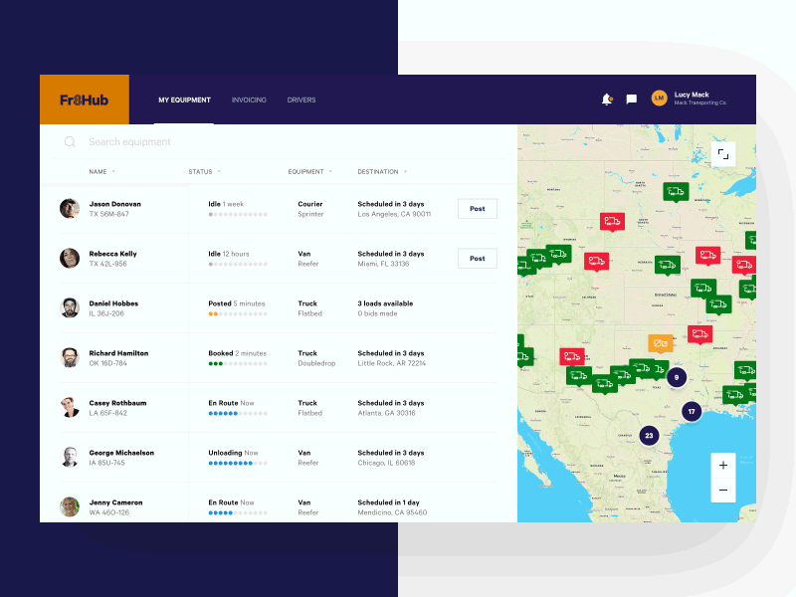Post Rebecca Kelly's equipment
The height and width of the screenshot is (597, 796).
coord(478,259)
